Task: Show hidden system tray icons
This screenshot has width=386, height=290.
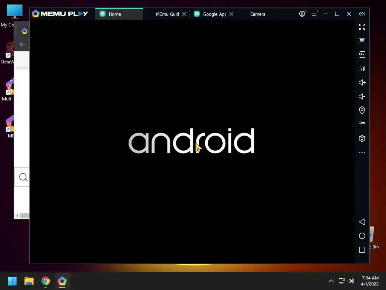Action: pos(331,281)
